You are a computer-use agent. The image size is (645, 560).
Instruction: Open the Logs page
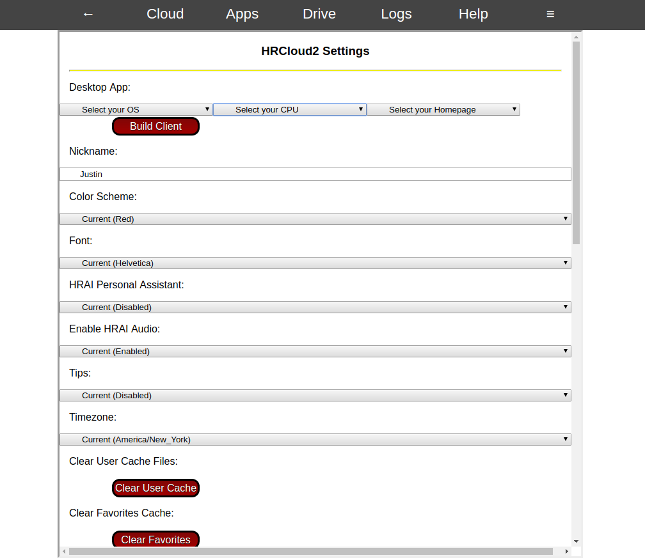pos(396,14)
